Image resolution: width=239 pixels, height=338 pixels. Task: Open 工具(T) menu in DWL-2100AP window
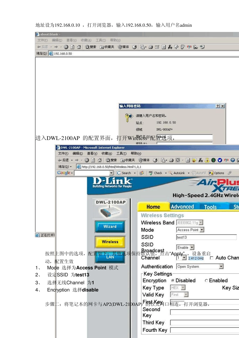click(x=121, y=153)
